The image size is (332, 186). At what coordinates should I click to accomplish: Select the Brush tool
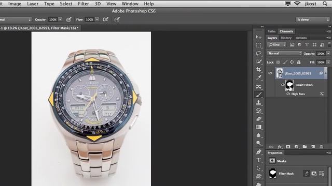pos(258,95)
